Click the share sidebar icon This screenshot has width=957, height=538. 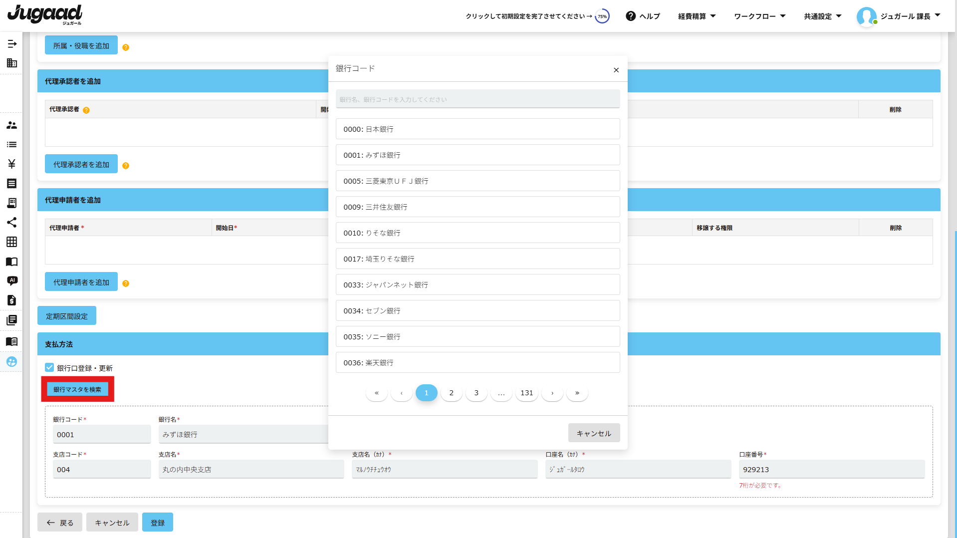[11, 223]
